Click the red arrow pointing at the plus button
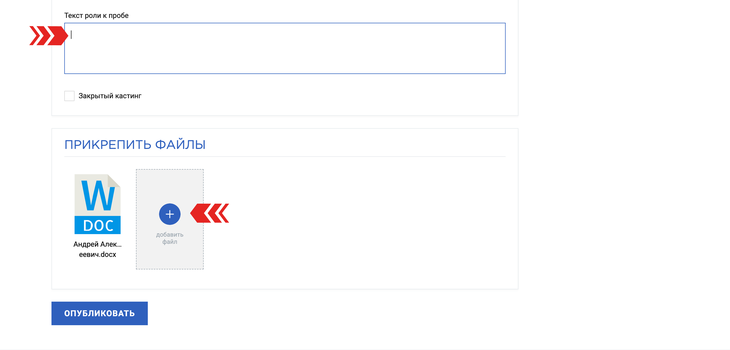Screen dimensions: 730x350 coord(210,213)
